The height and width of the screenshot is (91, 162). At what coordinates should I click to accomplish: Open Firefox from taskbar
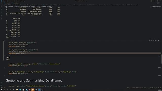coord(30,90)
